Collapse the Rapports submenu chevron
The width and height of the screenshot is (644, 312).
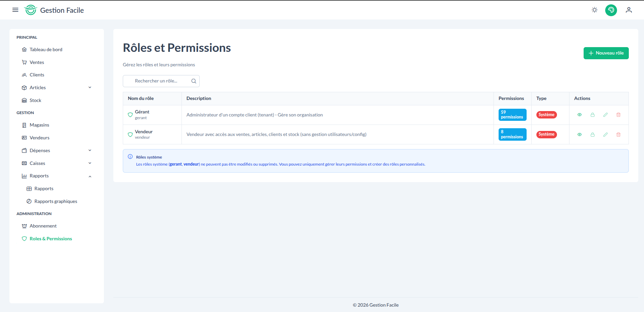point(90,176)
